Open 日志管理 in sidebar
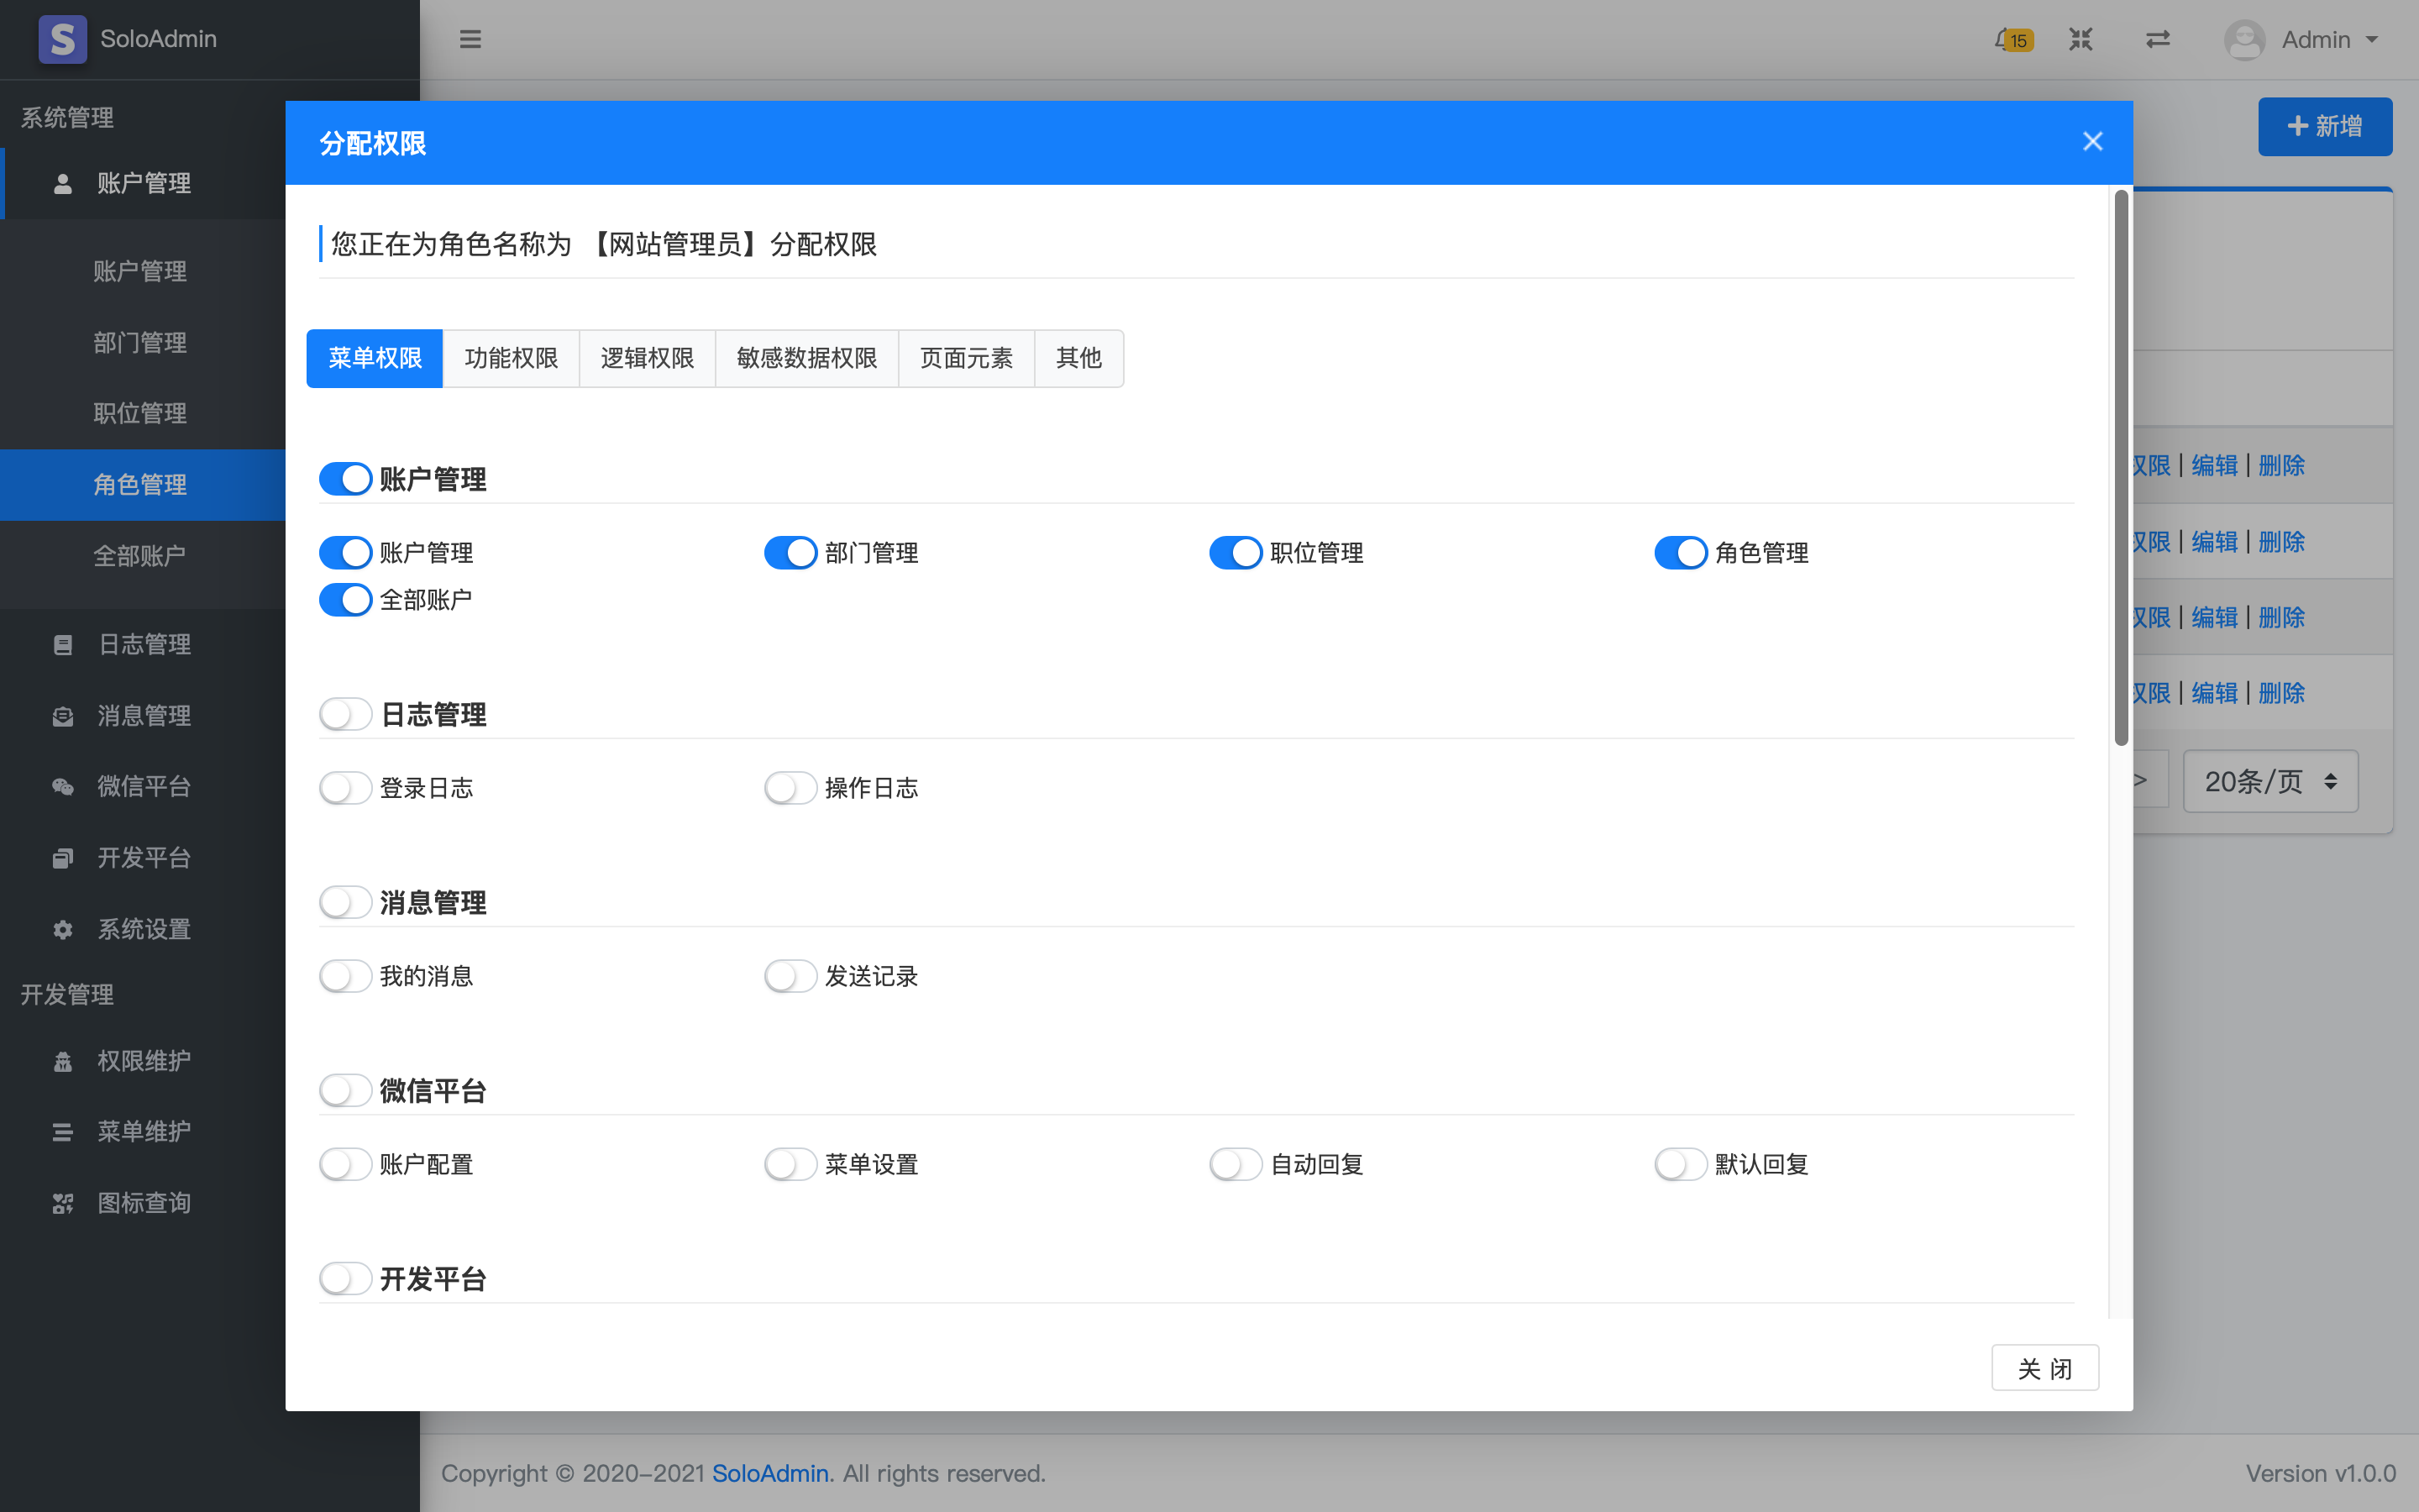The image size is (2419, 1512). pyautogui.click(x=143, y=644)
